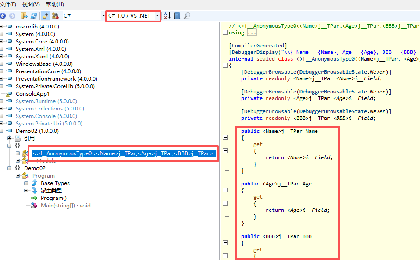The image size is (420, 260).
Task: Expand the 派生类型 derived types node
Action: tap(26, 191)
